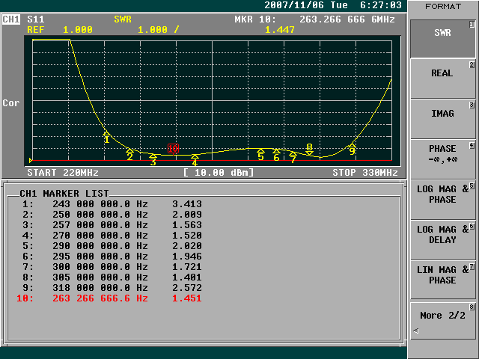Click the STOP 330MHz label
Screen dimensions: 479x359
365,173
